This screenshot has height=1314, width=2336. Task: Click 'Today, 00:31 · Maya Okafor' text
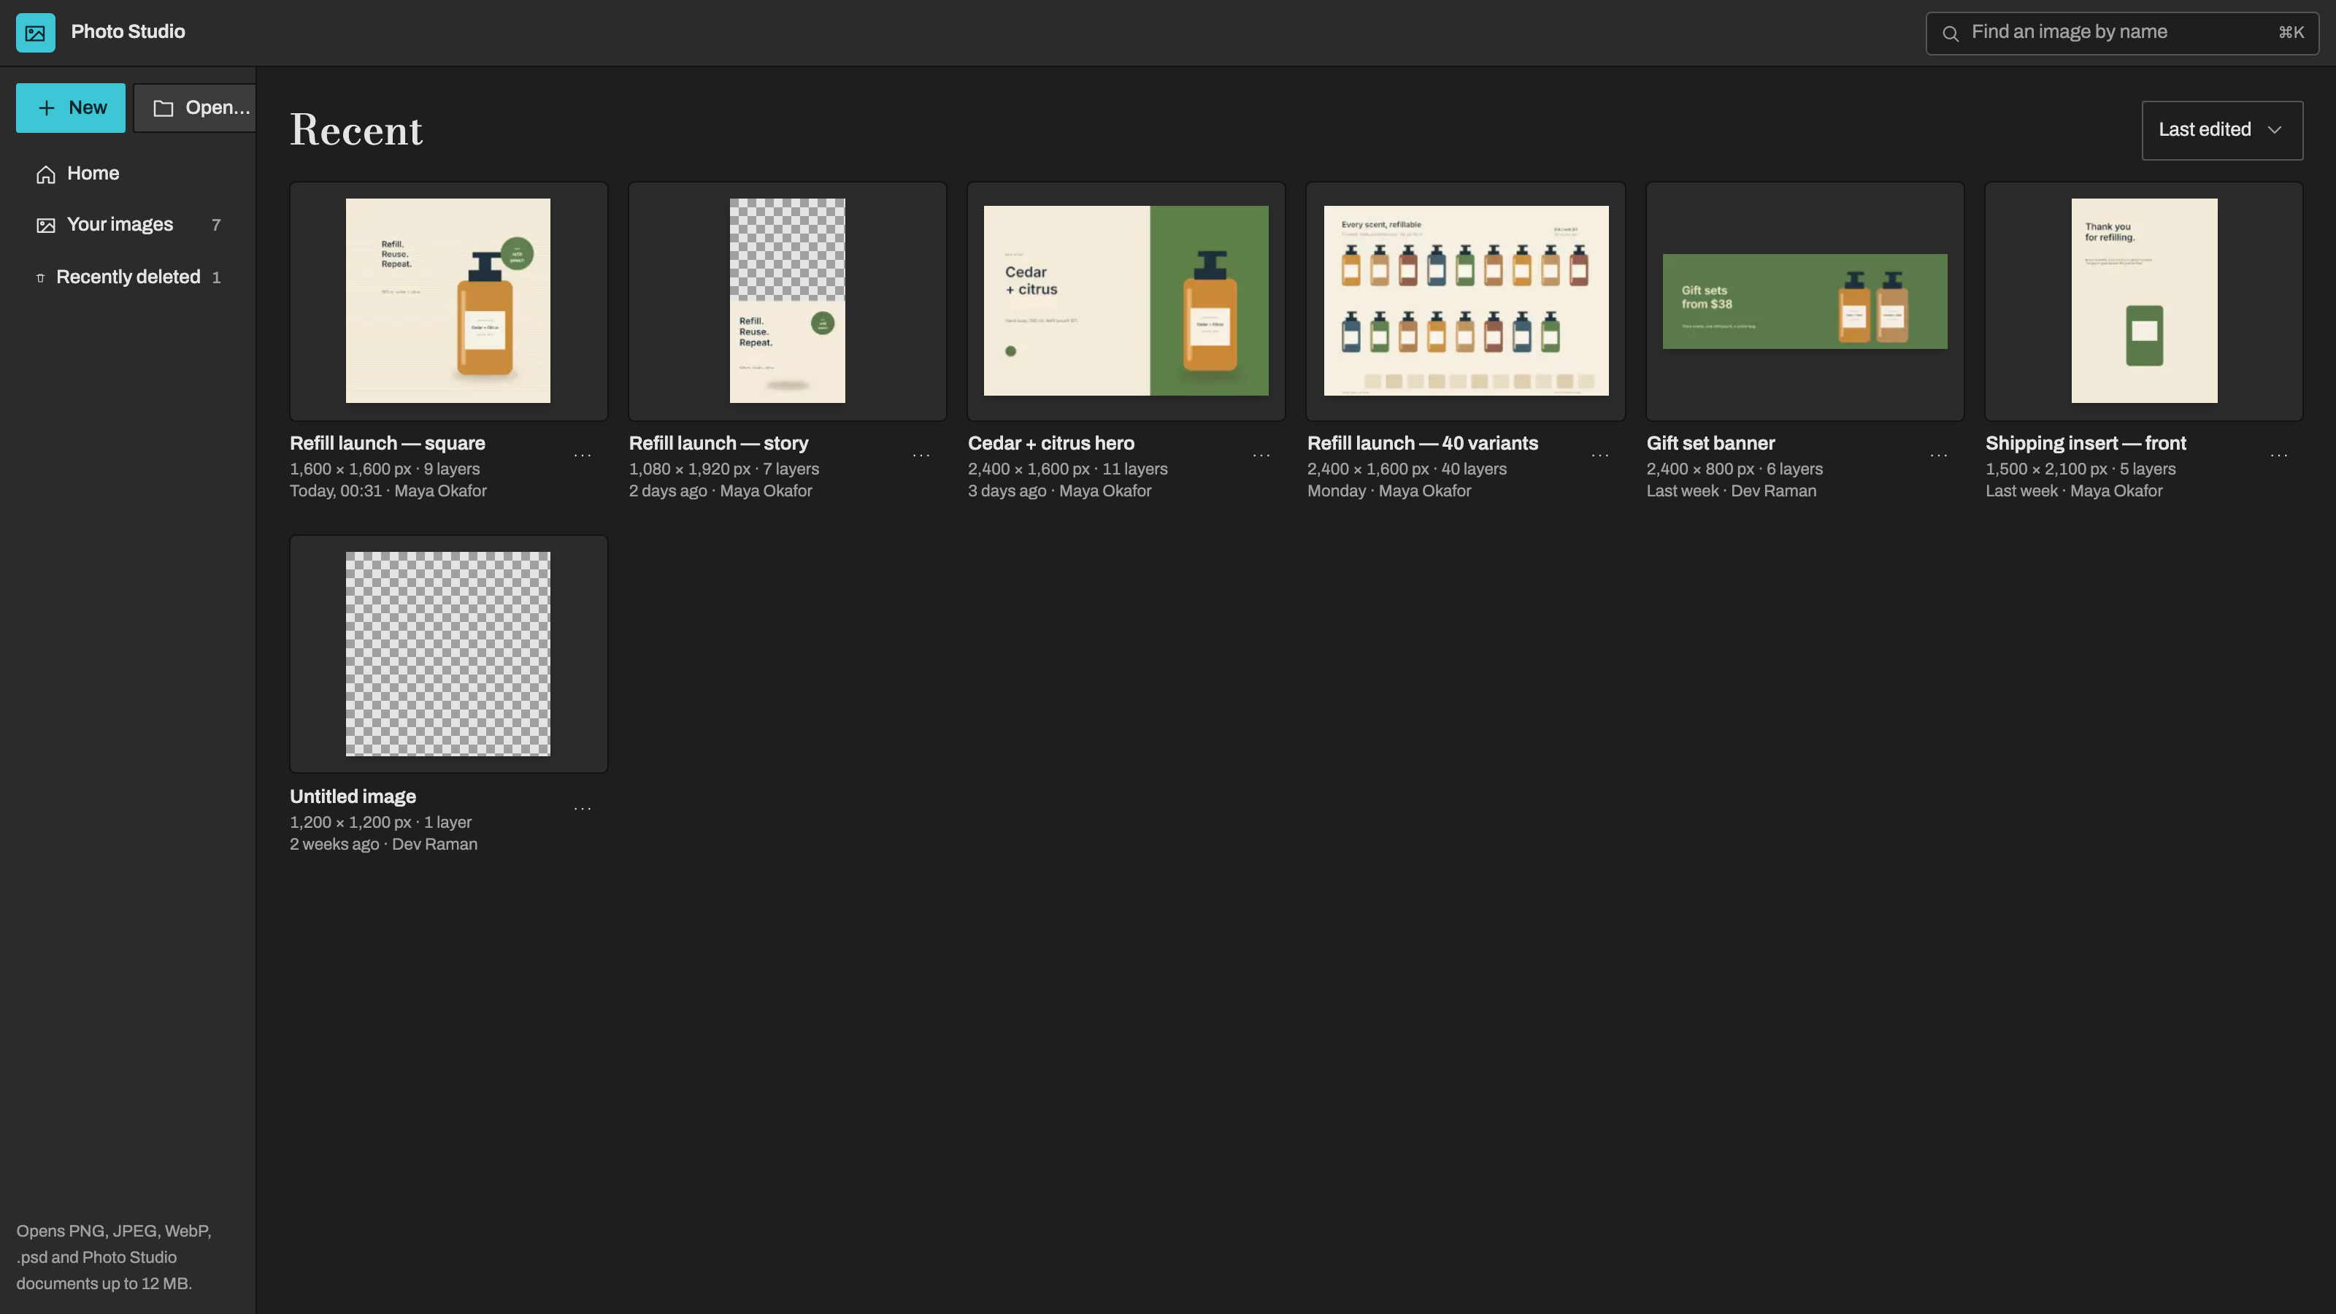click(388, 491)
